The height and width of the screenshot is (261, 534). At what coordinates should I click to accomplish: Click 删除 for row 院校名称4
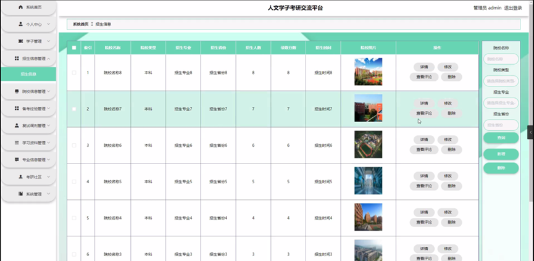pos(451,223)
